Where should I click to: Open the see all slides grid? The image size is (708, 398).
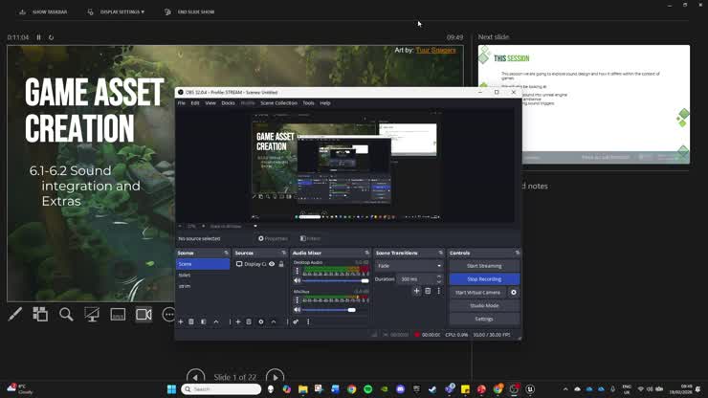[x=40, y=314]
